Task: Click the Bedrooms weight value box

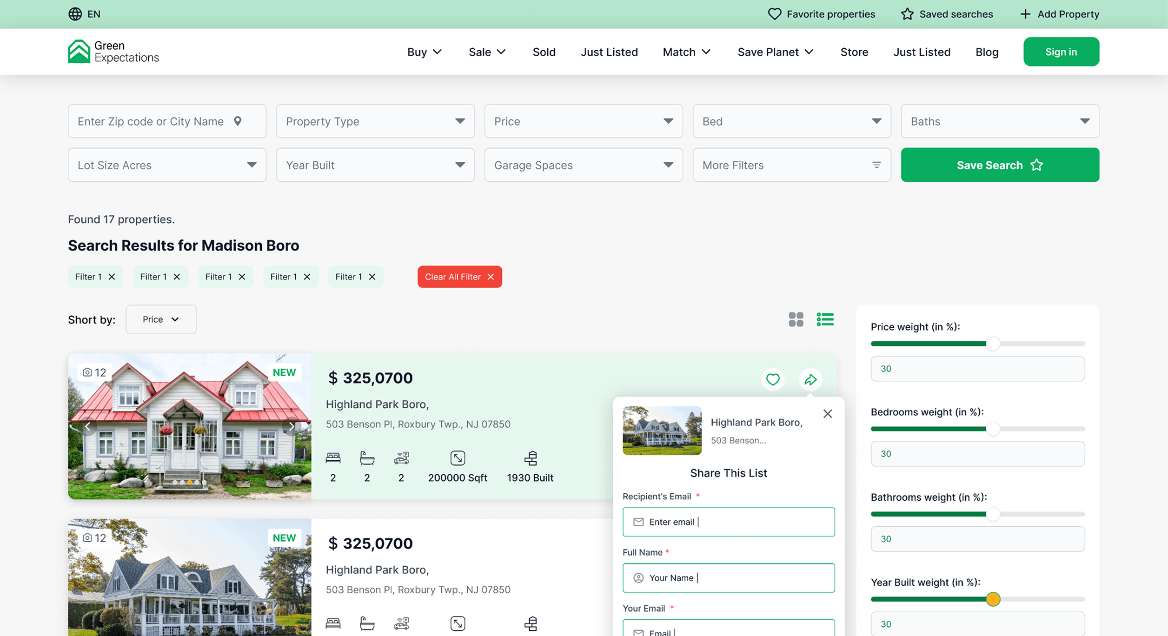Action: click(x=978, y=454)
